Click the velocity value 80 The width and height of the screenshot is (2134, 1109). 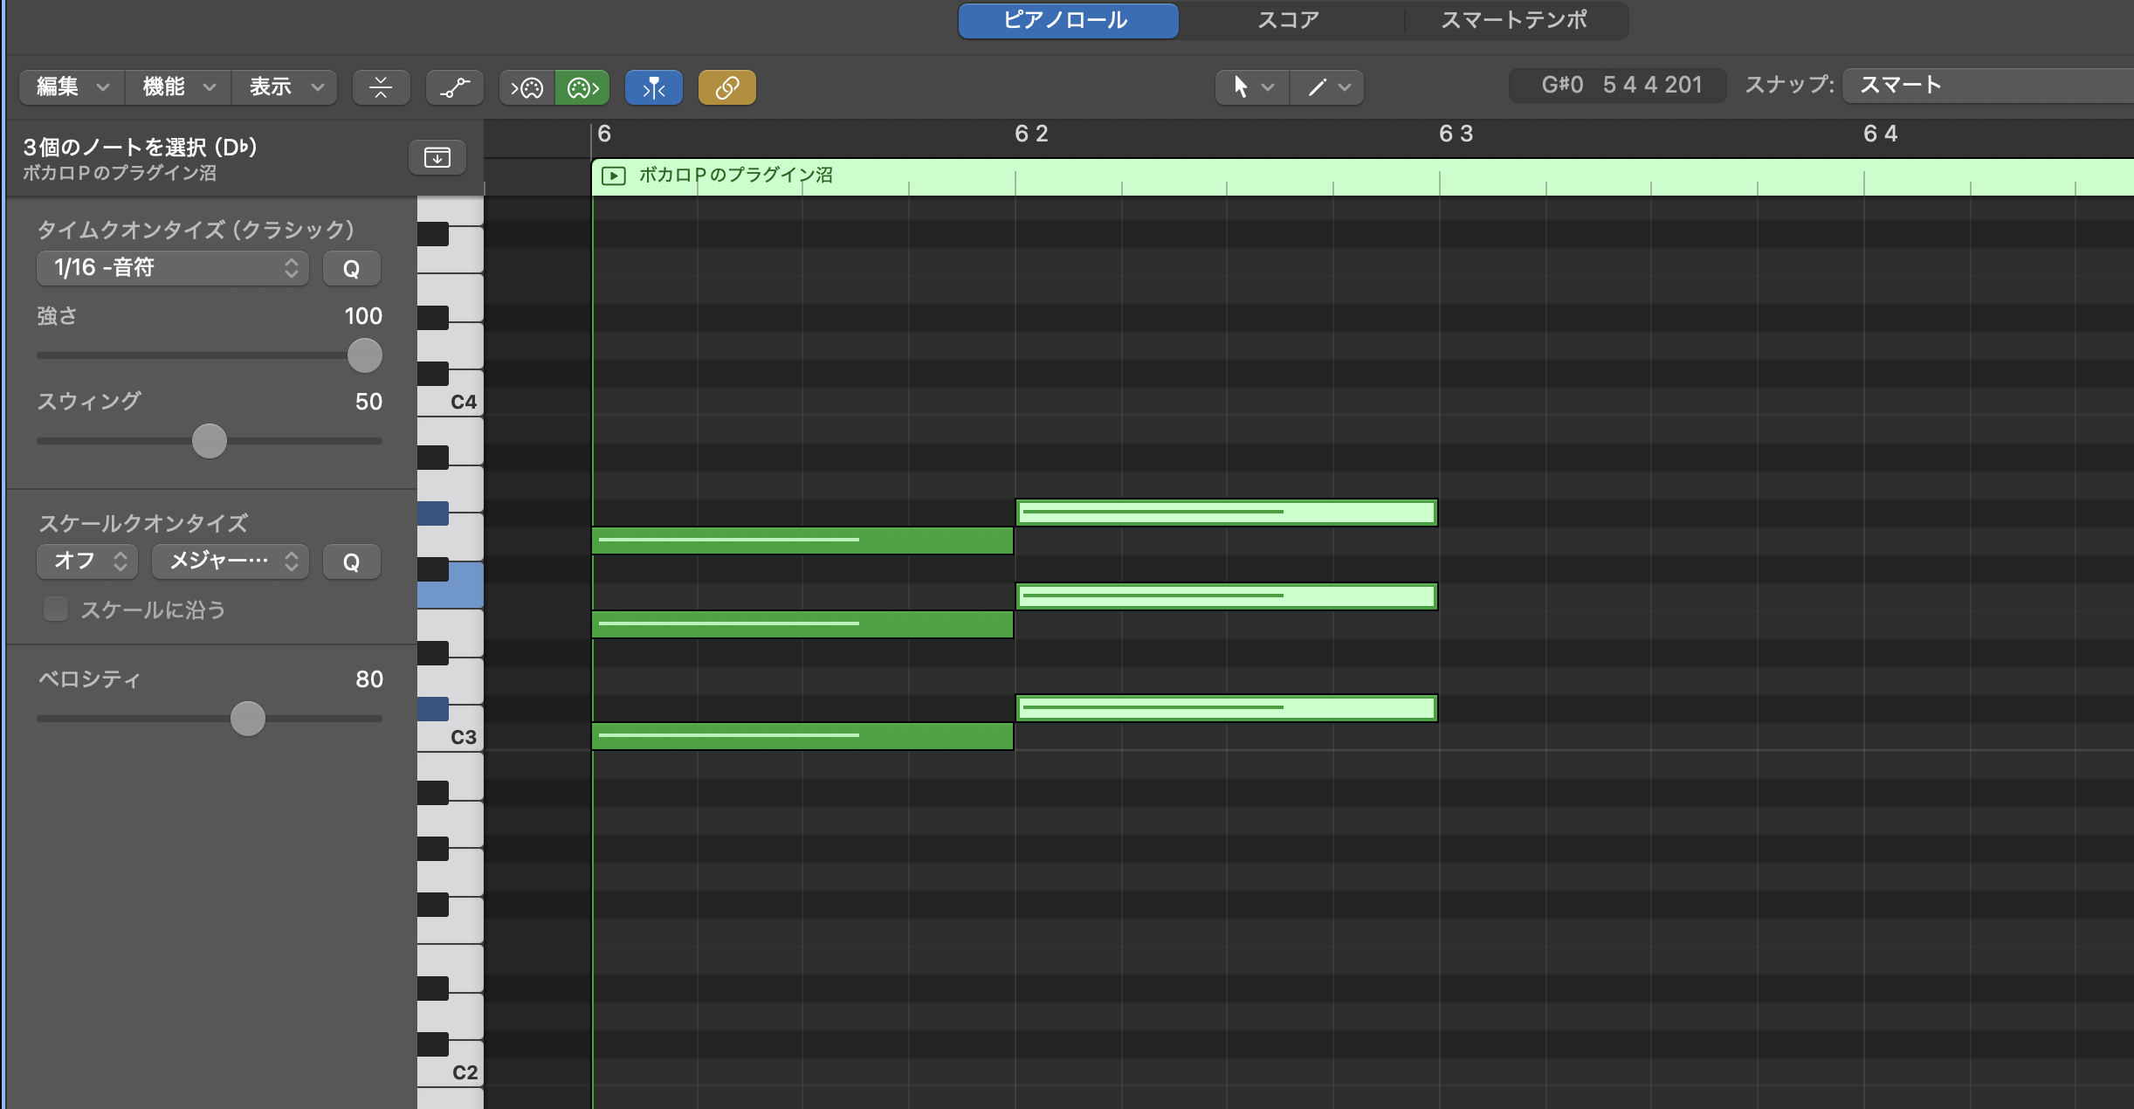369,679
